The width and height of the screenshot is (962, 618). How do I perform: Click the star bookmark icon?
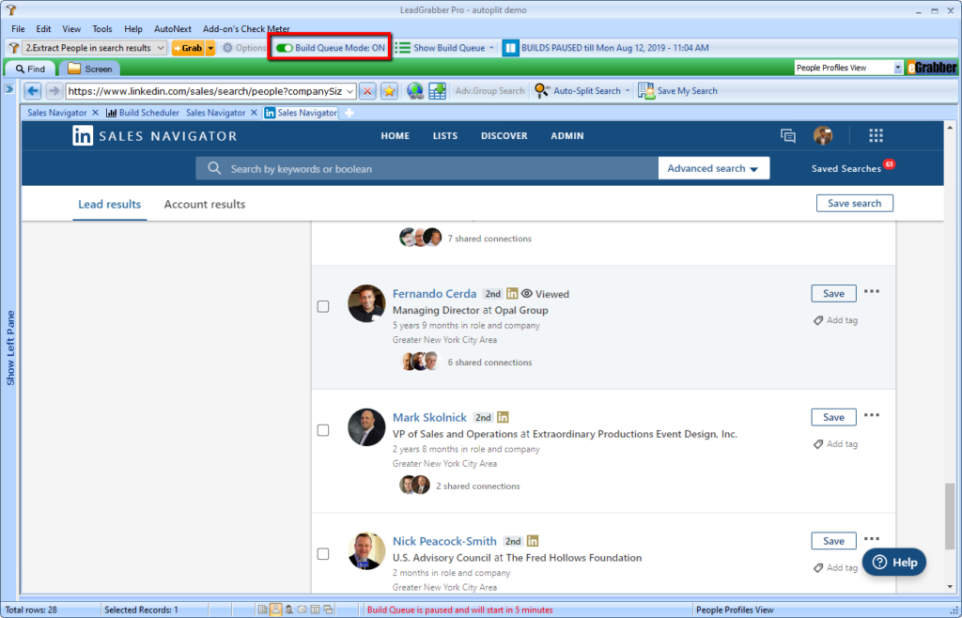[x=388, y=91]
